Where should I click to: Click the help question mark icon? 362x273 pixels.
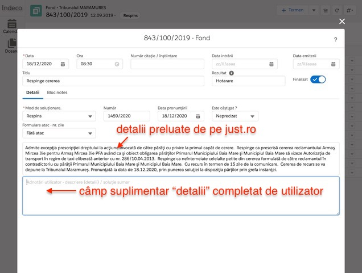click(335, 40)
